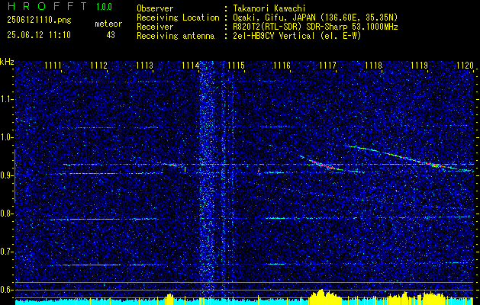The height and width of the screenshot is (305, 480).
Task: Click the 1.0 frequency axis label
Action: (7, 138)
